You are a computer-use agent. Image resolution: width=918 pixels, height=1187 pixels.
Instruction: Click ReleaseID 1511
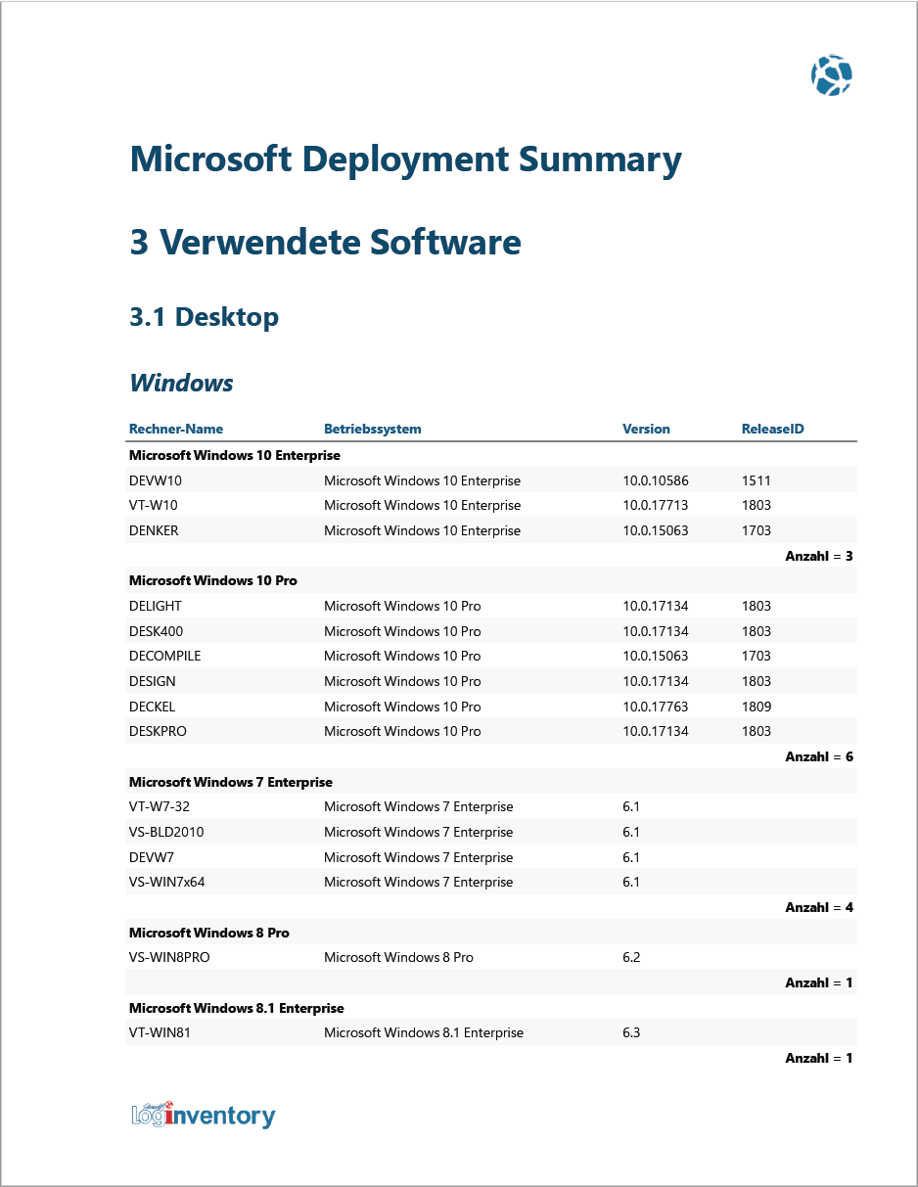757,480
